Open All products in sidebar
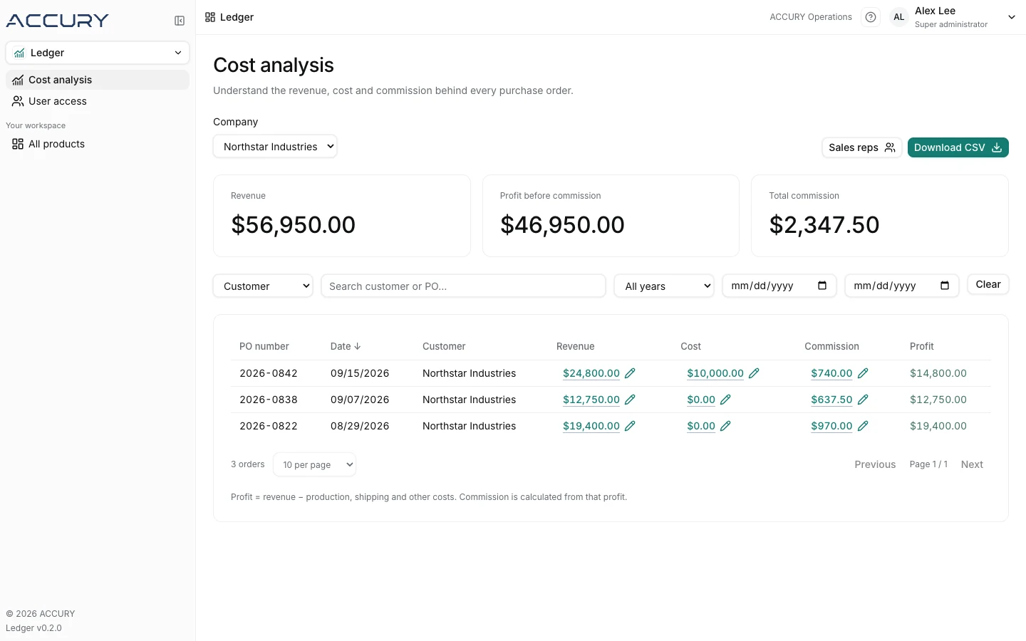 (98, 144)
